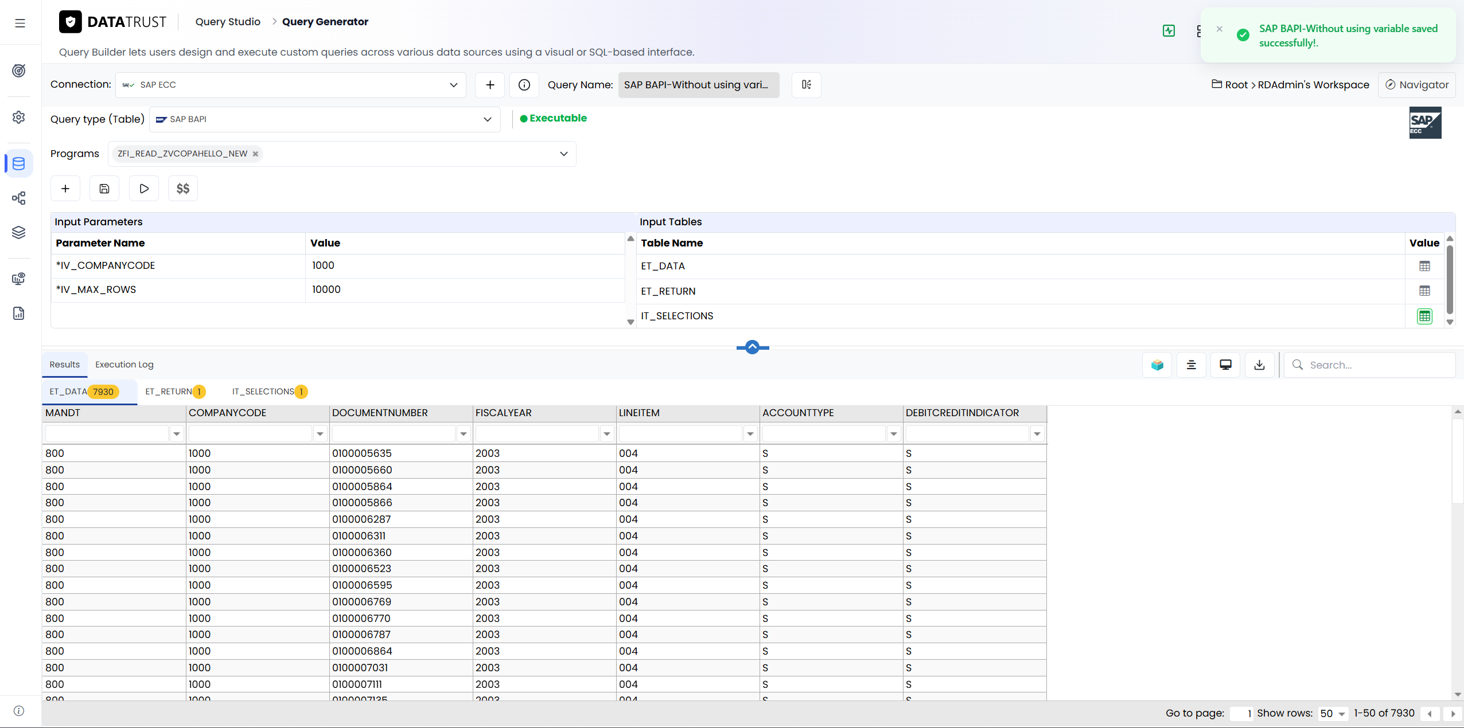Open the FISCALYEAR column filter dropdown
Screen dimensions: 1464x728
pyautogui.click(x=606, y=434)
